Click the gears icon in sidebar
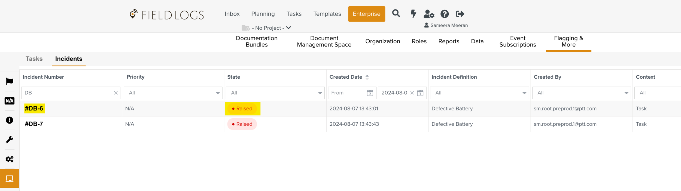The image size is (681, 191). tap(10, 159)
